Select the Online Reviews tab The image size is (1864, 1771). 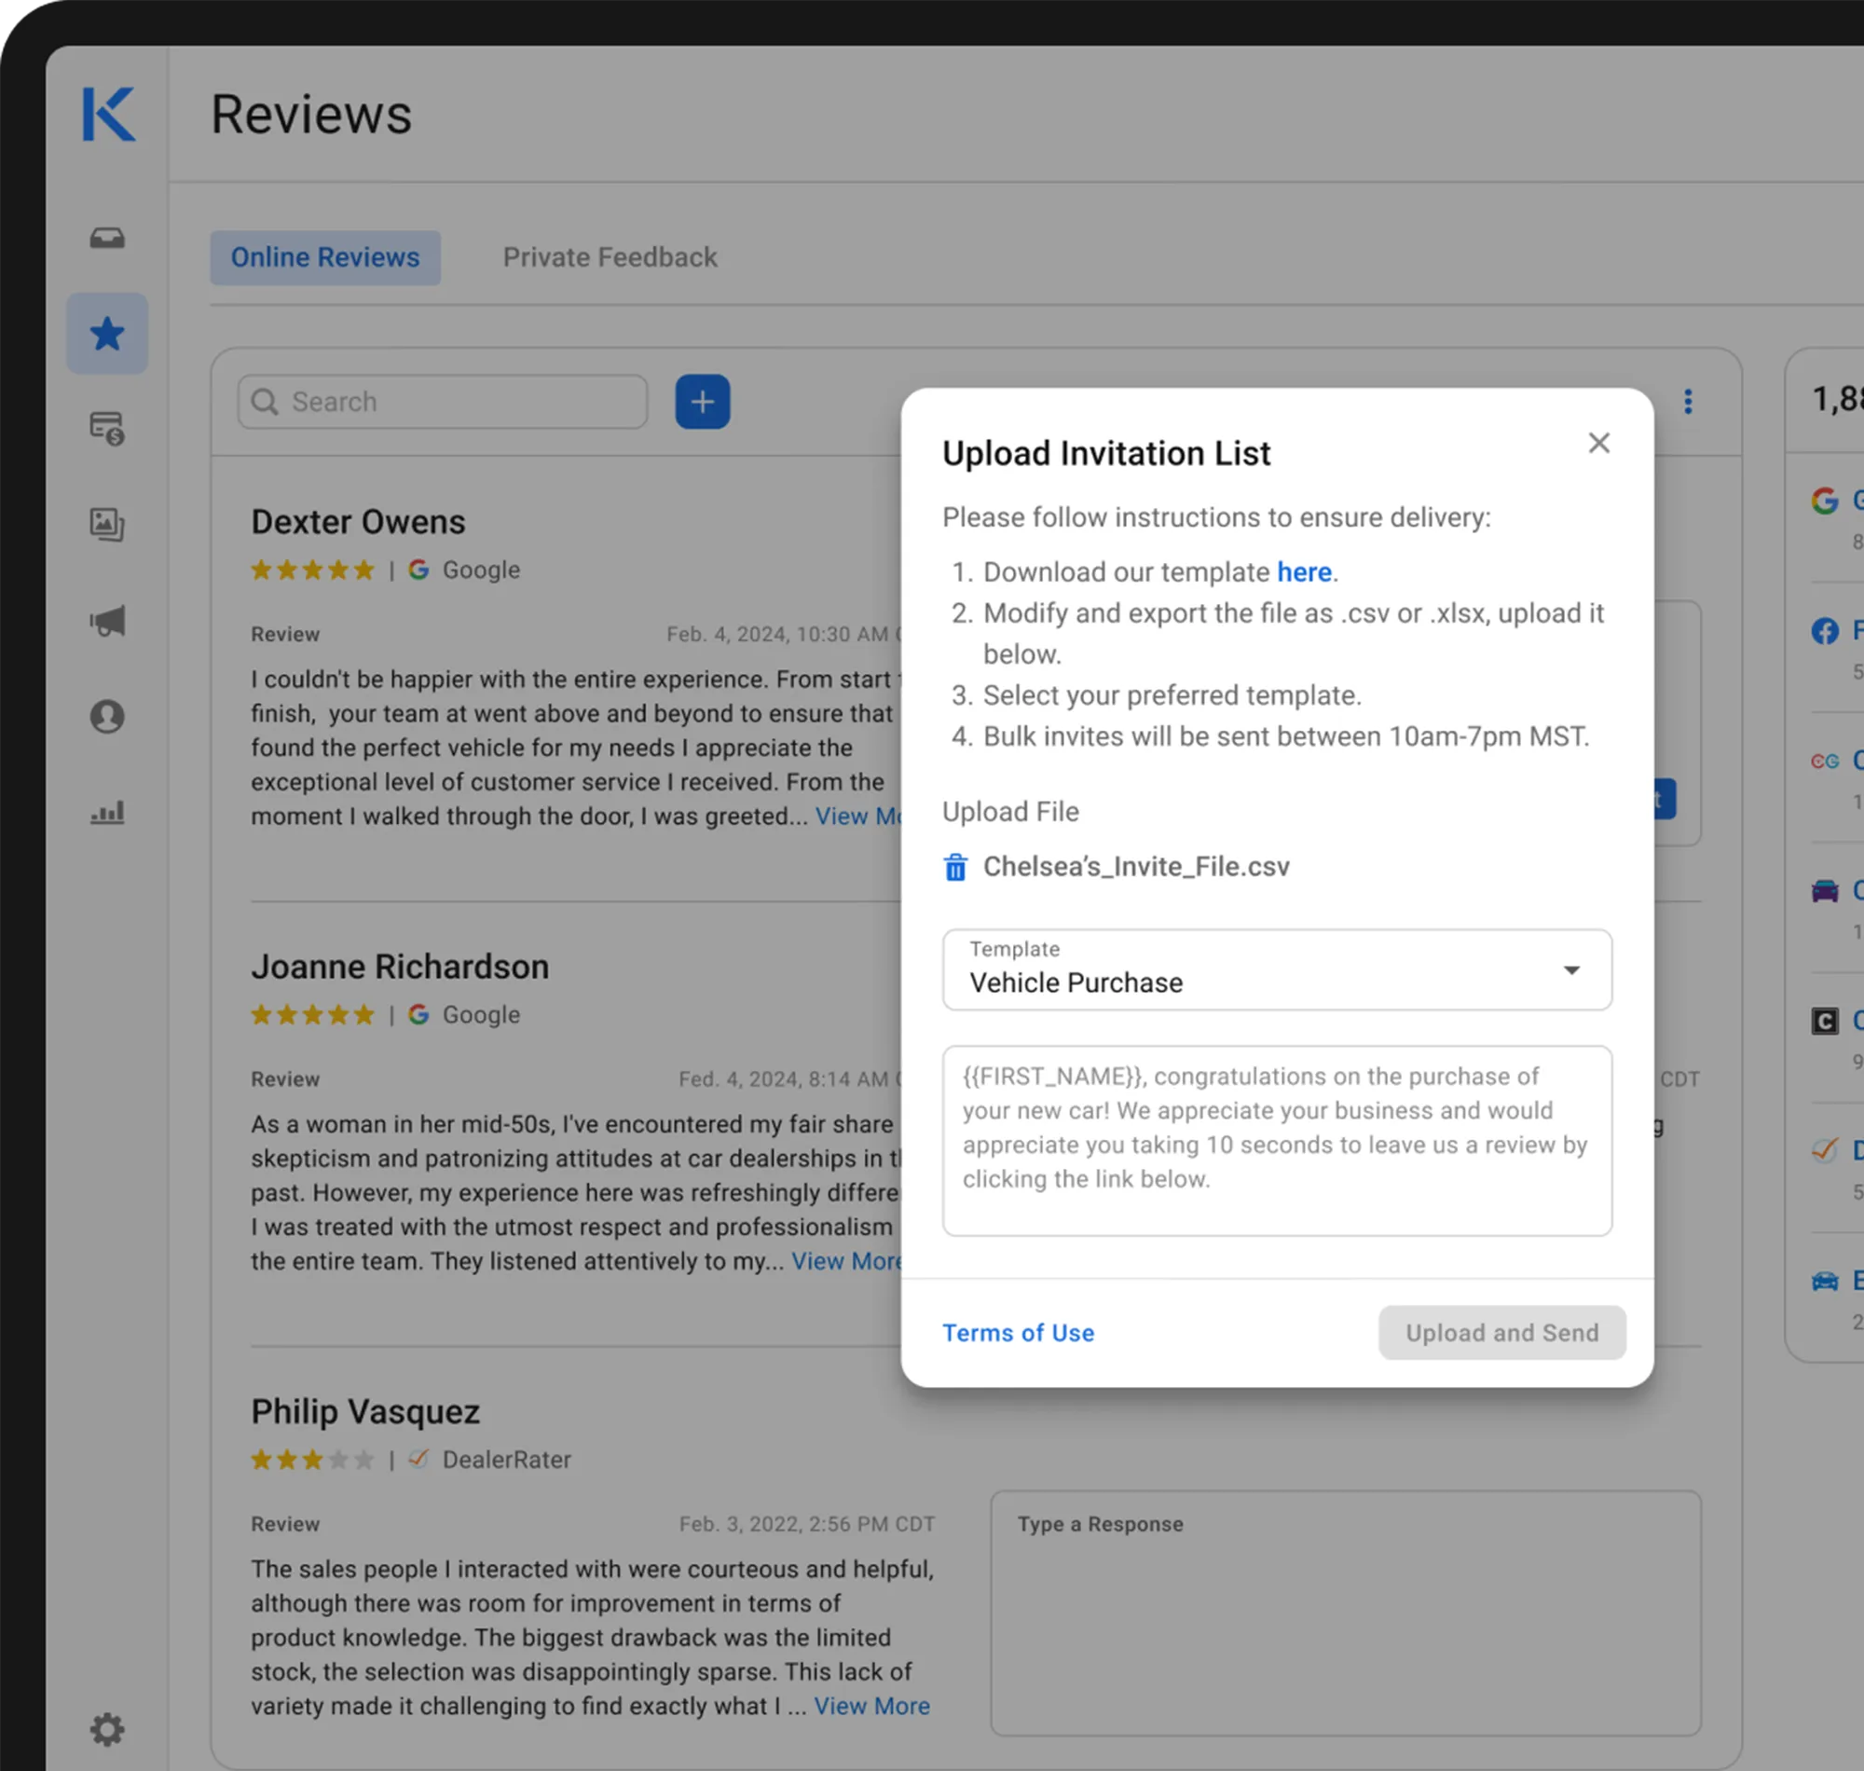point(324,257)
